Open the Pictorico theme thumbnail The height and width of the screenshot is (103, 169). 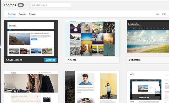(x=92, y=38)
